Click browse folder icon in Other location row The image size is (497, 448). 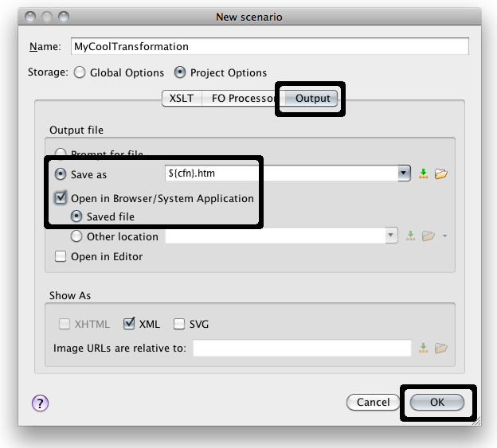(x=428, y=236)
